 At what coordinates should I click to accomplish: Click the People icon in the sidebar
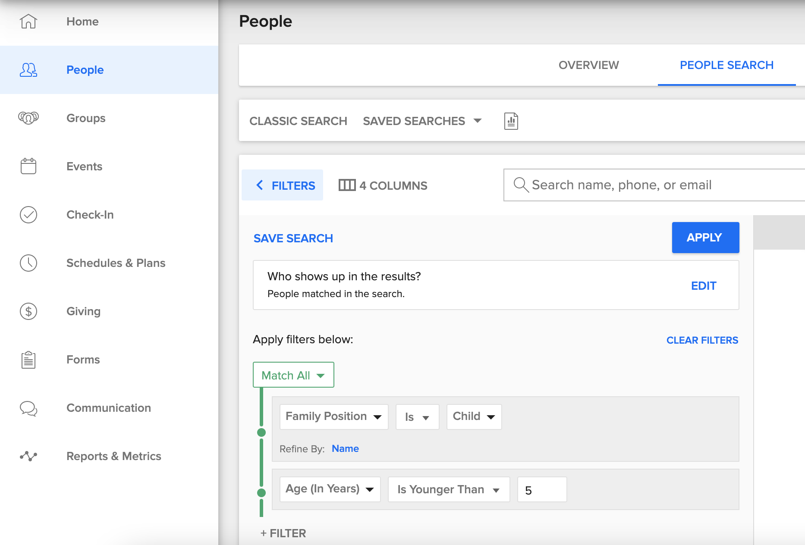point(28,70)
